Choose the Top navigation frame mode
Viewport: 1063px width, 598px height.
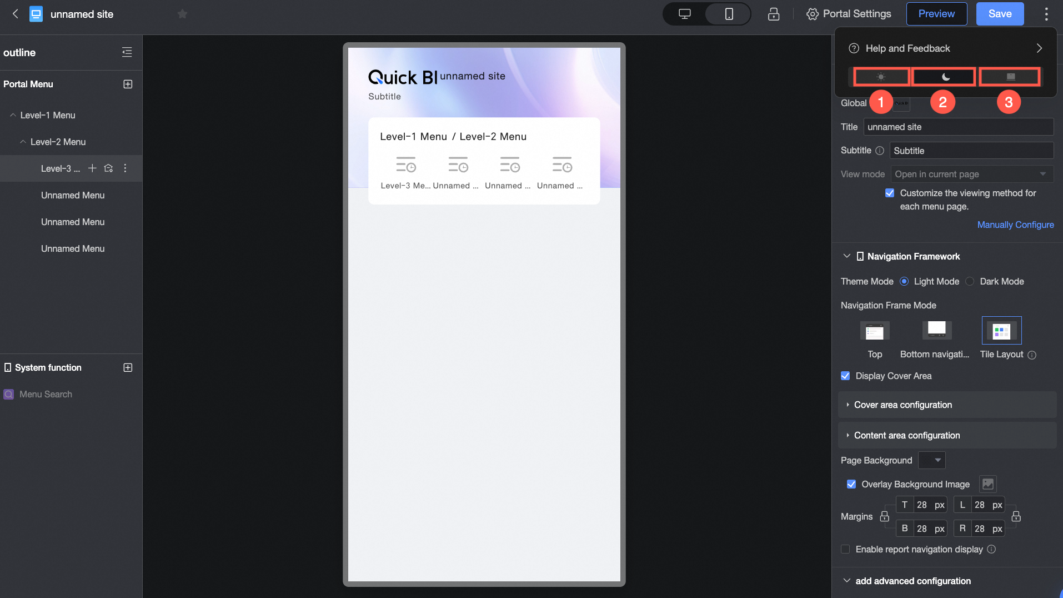tap(875, 331)
